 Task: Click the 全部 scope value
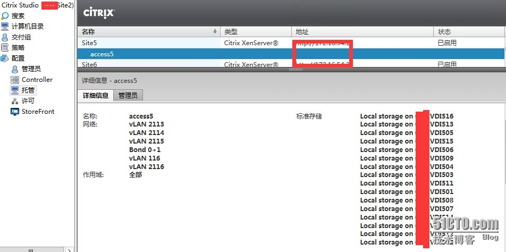[136, 175]
